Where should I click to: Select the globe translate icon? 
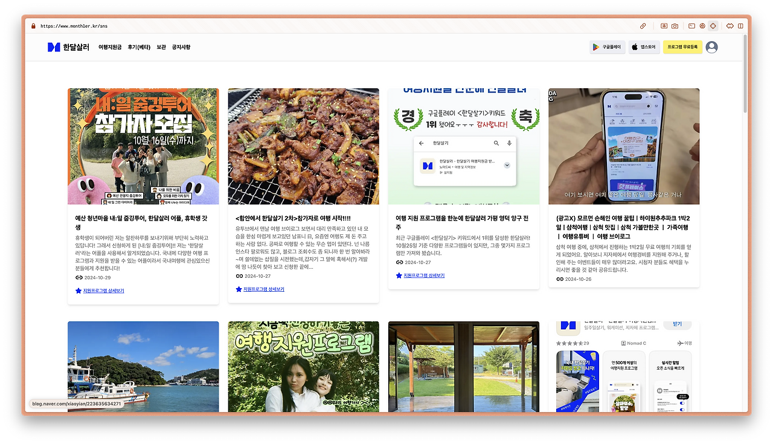click(x=701, y=25)
